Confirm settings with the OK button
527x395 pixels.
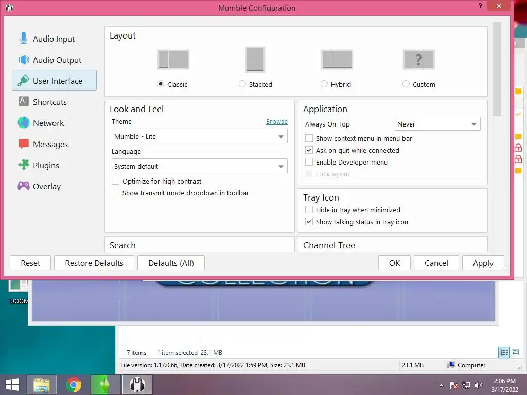click(394, 263)
